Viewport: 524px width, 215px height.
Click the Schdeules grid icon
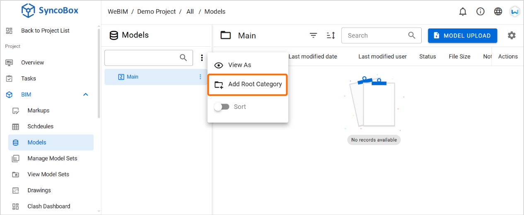15,127
